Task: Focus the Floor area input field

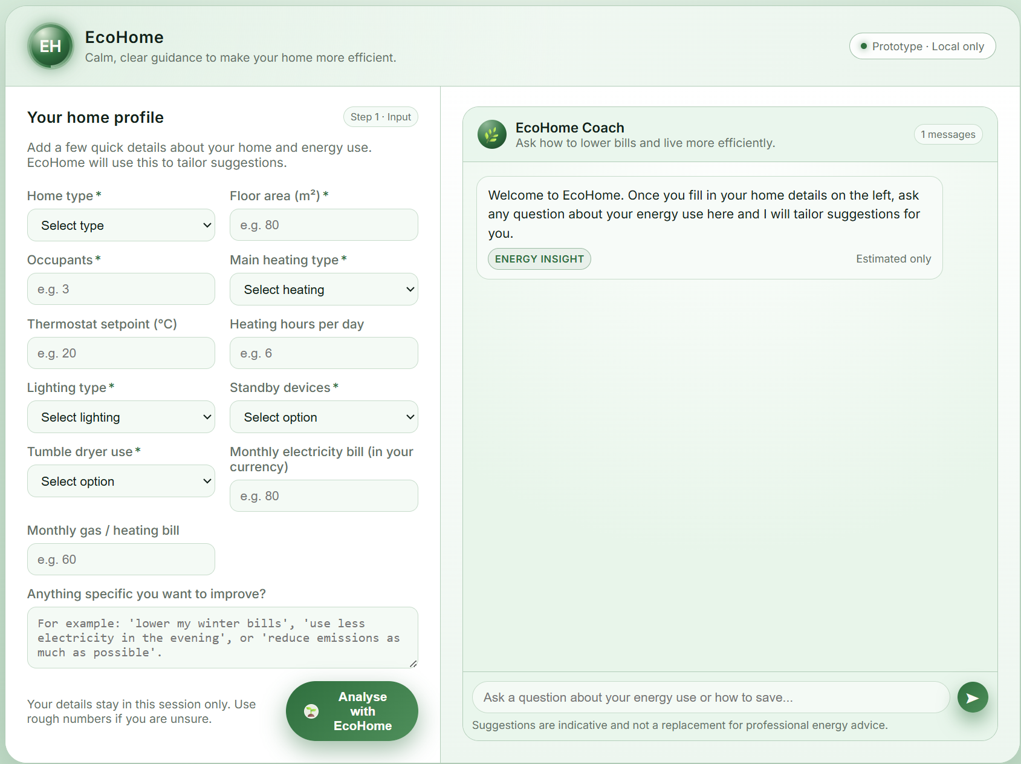Action: pyautogui.click(x=323, y=225)
